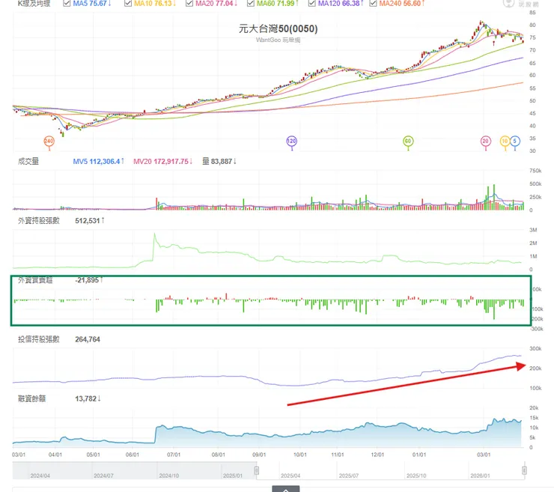The width and height of the screenshot is (554, 492).
Task: Click the orange 240 marker on chart
Action: 49,142
